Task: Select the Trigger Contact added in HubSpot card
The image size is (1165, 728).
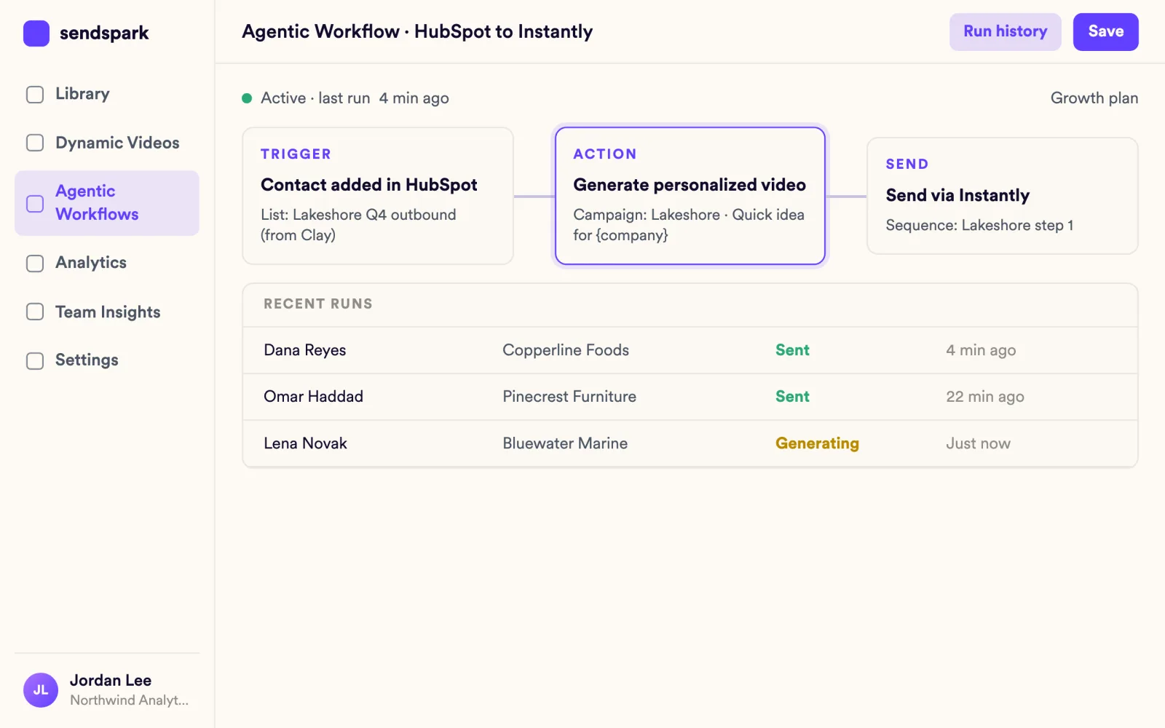Action: 378,196
